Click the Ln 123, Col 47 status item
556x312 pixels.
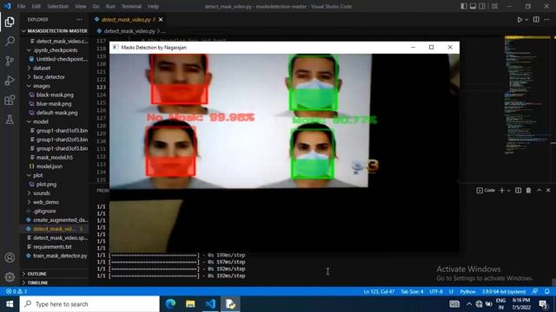[379, 291]
